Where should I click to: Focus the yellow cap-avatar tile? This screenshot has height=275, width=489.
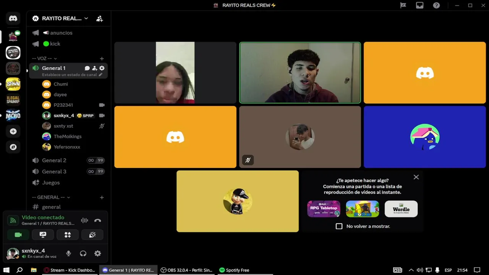pos(238,201)
